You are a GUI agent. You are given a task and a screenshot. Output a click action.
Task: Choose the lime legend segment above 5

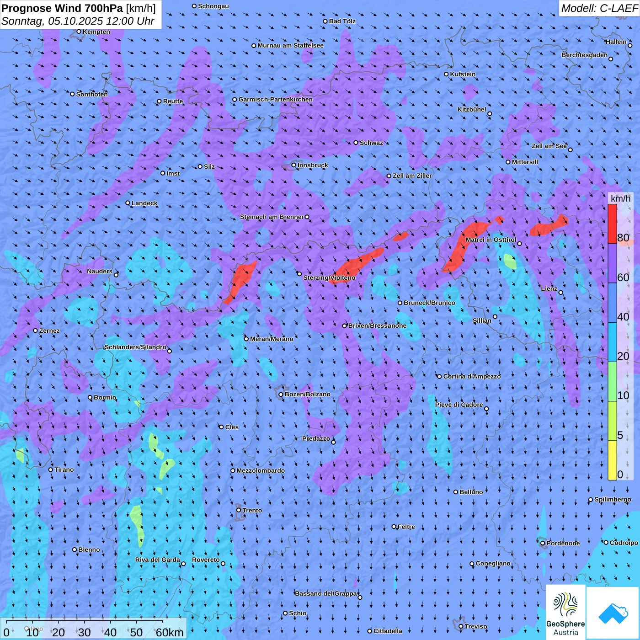pos(612,421)
